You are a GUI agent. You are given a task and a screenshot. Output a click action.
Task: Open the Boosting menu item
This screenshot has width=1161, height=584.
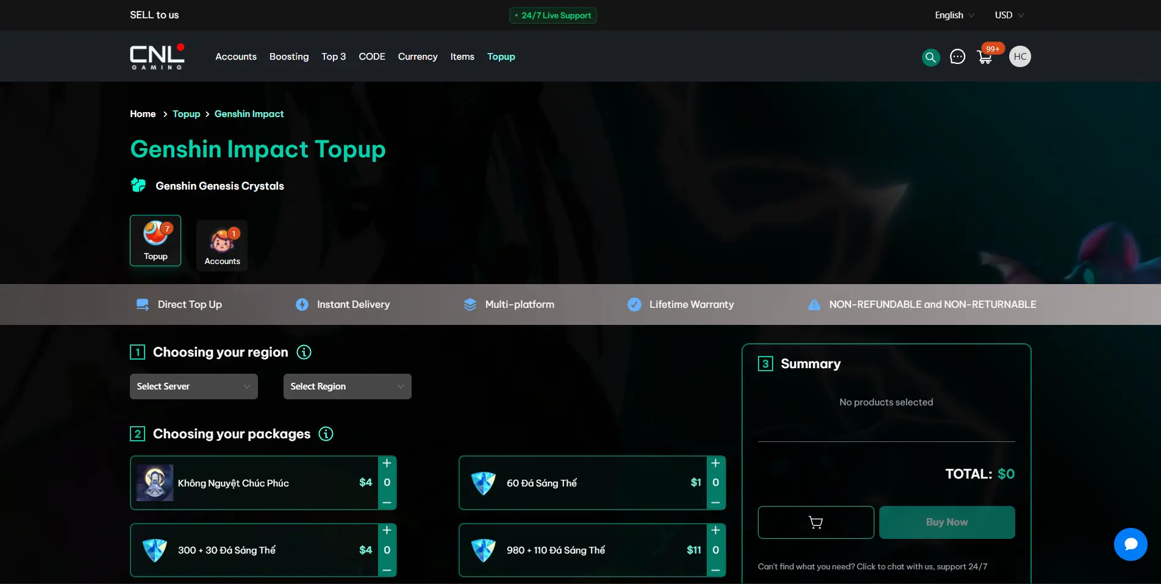tap(289, 57)
